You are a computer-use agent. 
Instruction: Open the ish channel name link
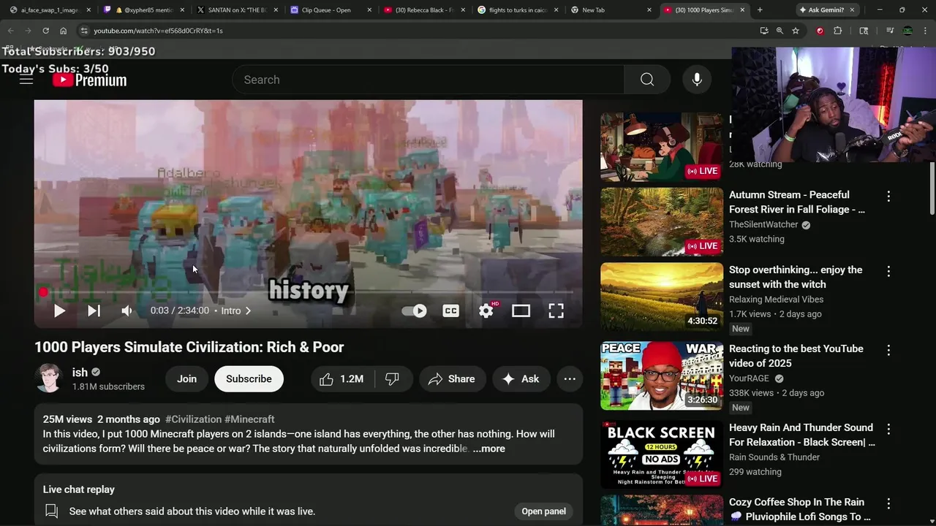tap(80, 372)
